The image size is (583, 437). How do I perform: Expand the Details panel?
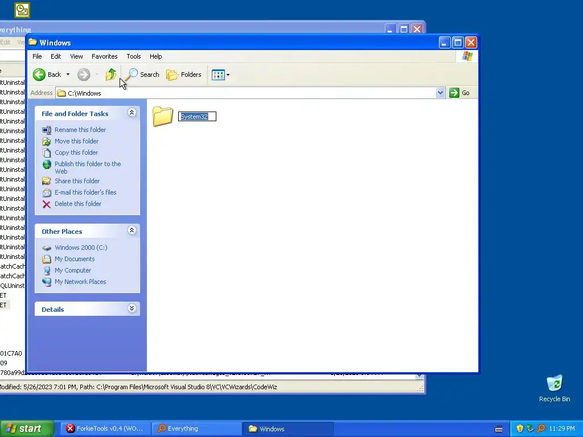coord(132,308)
